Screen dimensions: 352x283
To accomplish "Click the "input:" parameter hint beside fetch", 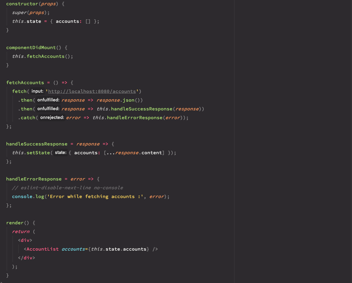I will coord(37,91).
